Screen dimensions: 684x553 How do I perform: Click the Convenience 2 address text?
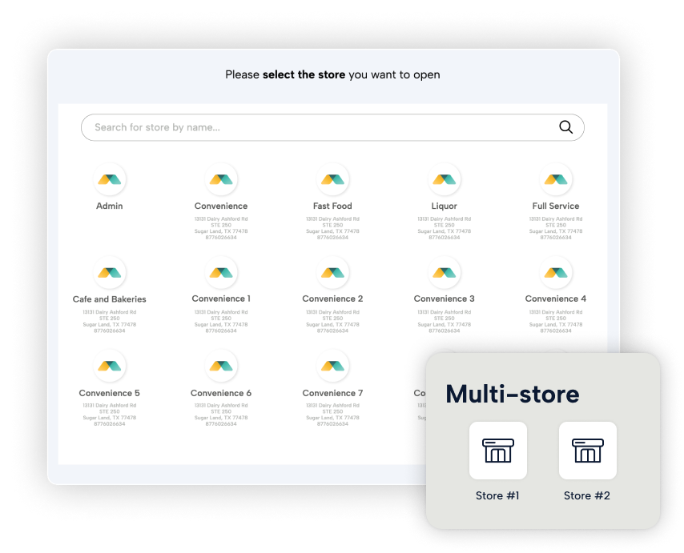tap(332, 321)
